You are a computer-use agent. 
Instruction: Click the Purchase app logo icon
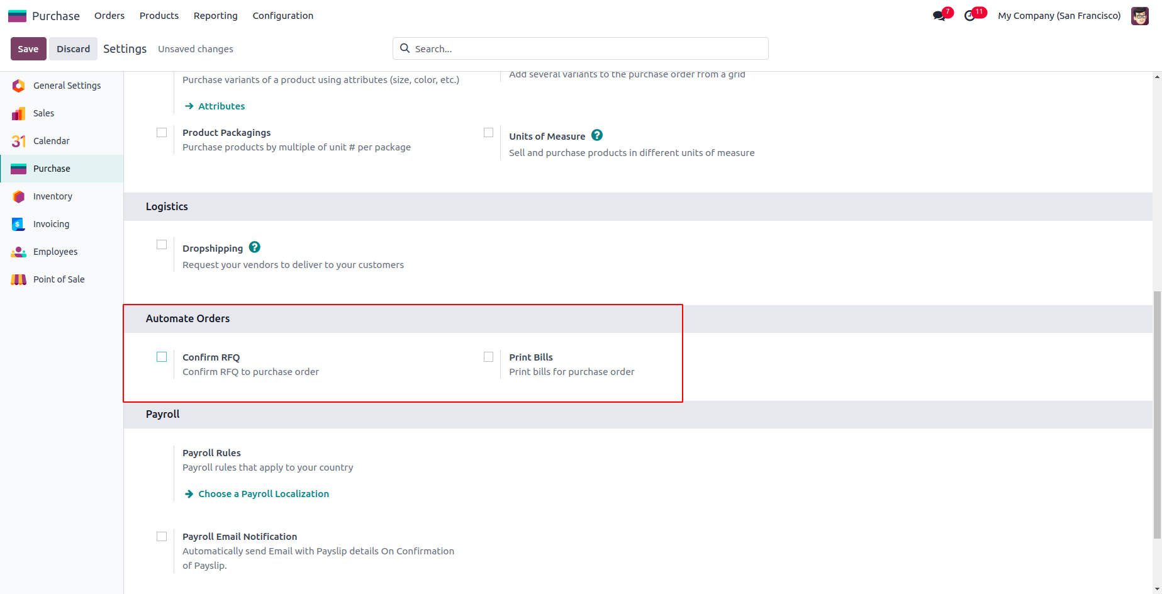point(17,16)
